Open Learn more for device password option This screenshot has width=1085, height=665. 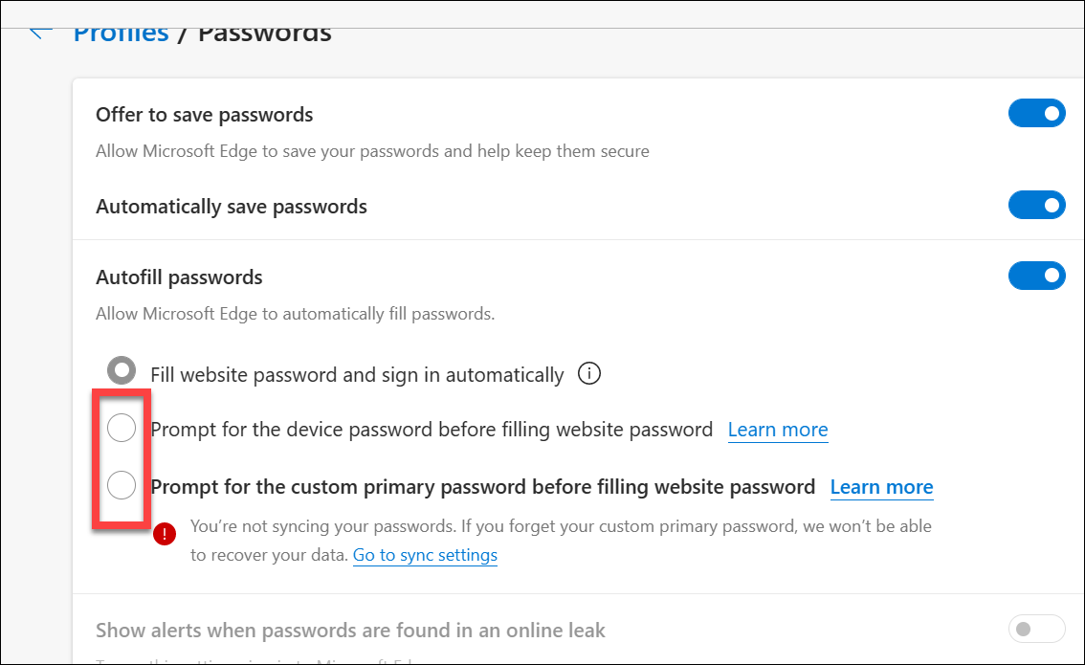tap(777, 430)
